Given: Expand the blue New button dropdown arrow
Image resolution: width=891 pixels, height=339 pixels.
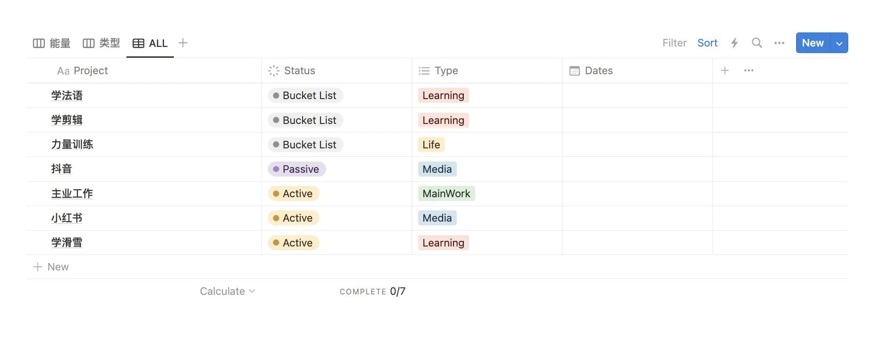Looking at the screenshot, I should tap(839, 43).
